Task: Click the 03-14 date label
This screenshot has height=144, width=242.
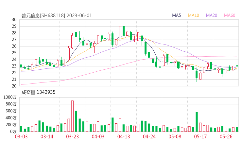Action: (x=47, y=136)
